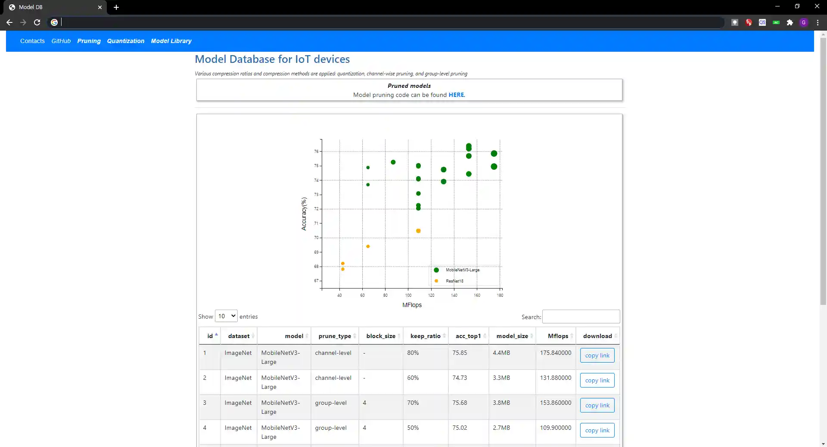Screen dimensions: 827x447
Task: Open the browser three-dot menu
Action: (x=818, y=22)
